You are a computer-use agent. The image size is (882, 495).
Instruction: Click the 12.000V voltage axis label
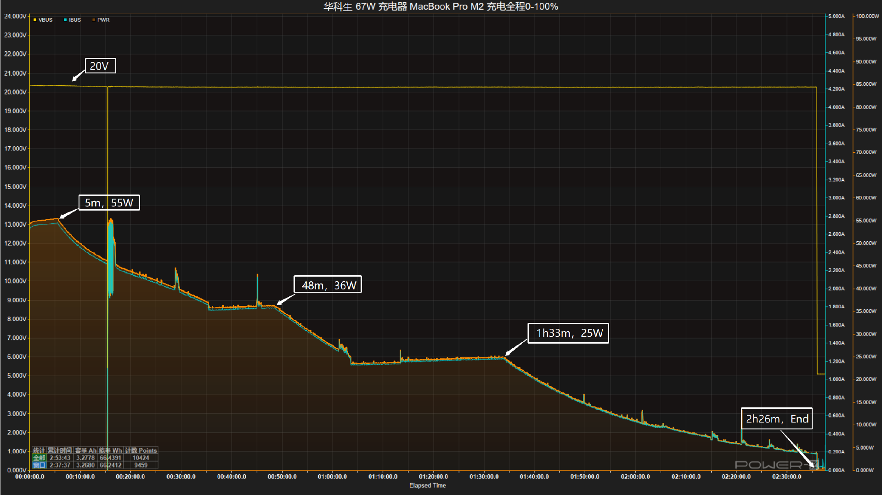pos(15,243)
